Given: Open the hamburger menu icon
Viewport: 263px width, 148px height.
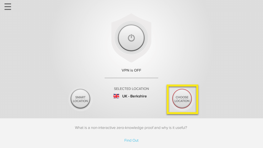Looking at the screenshot, I should pyautogui.click(x=8, y=7).
